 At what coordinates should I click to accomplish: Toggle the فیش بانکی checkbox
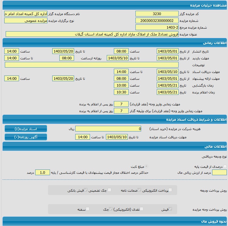point(85,190)
